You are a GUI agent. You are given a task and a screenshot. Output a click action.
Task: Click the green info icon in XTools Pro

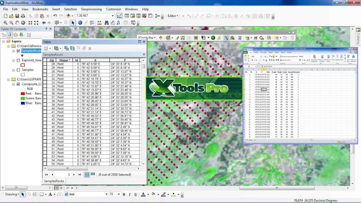[x=213, y=38]
